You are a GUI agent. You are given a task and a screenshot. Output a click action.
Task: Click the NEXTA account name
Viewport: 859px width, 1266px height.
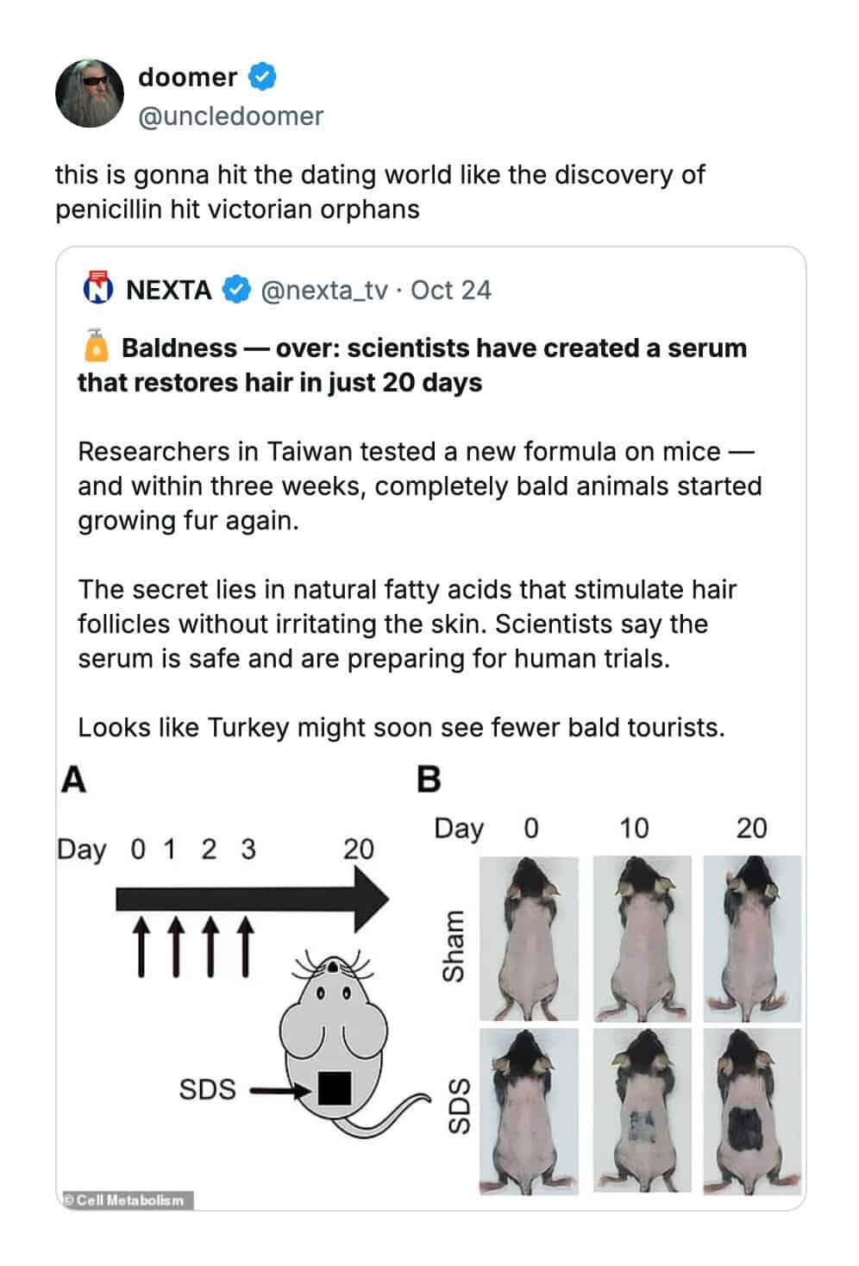[x=169, y=290]
